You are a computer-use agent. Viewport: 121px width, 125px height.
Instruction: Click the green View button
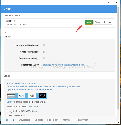click(89, 22)
